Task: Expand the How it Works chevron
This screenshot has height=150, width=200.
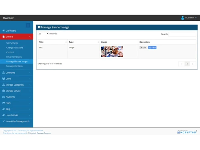Action: pos(30,115)
